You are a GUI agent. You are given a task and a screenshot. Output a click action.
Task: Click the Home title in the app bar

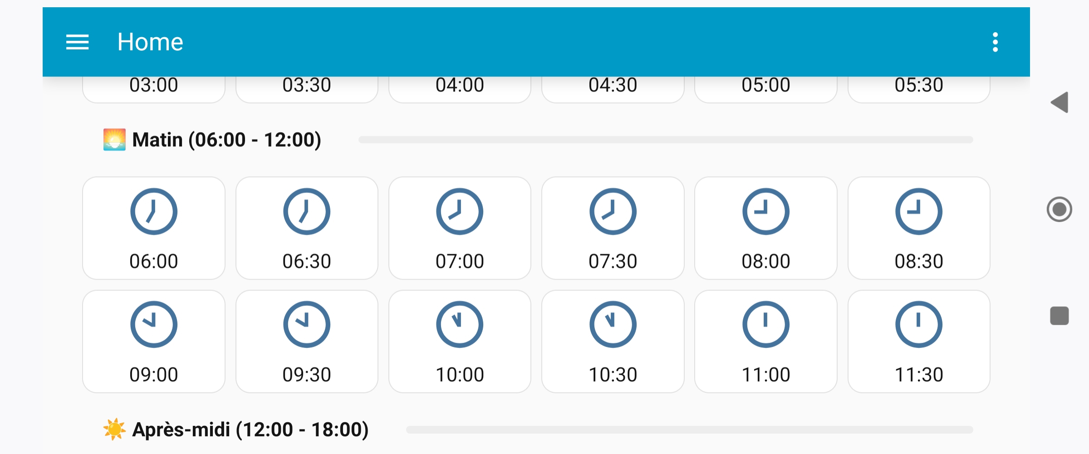pos(150,41)
